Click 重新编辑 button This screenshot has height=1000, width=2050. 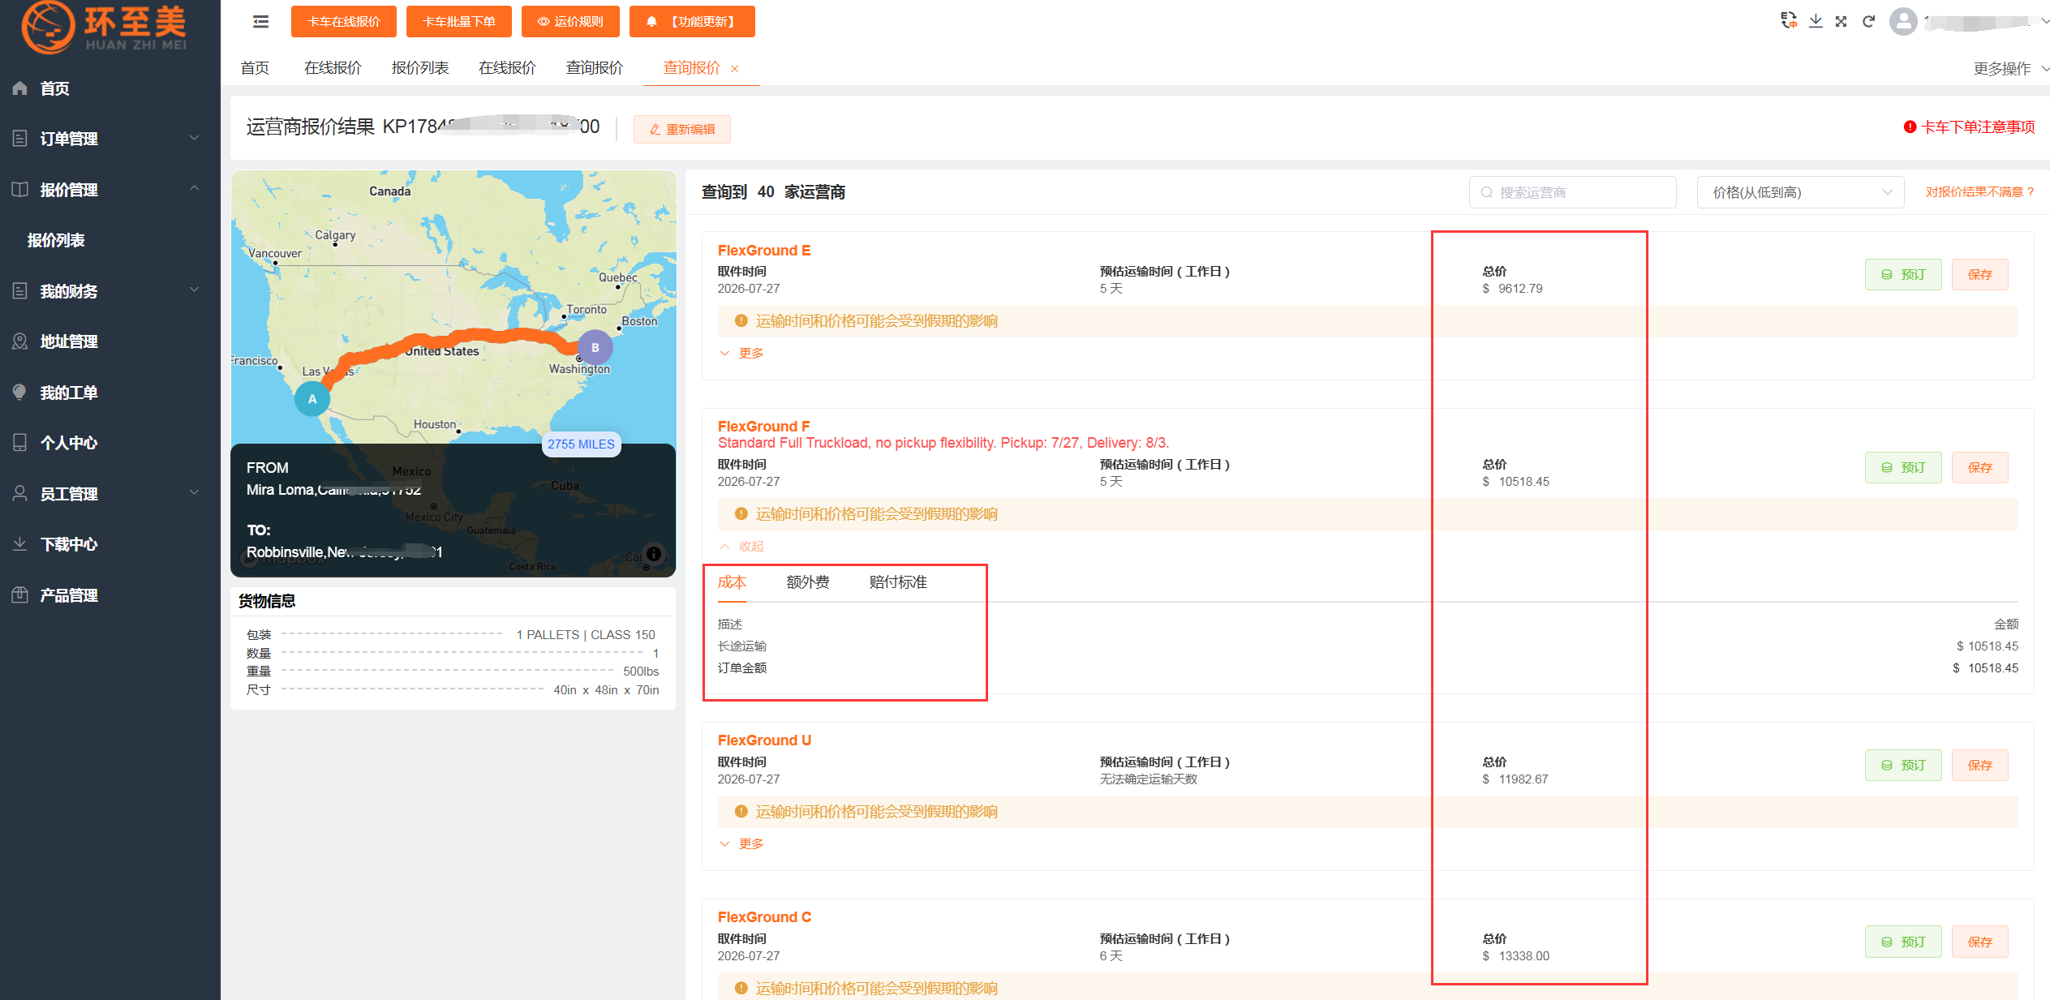click(681, 130)
